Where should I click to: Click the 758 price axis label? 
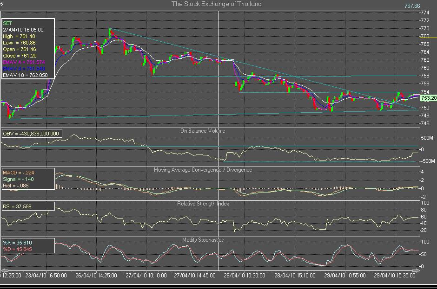[x=425, y=76]
